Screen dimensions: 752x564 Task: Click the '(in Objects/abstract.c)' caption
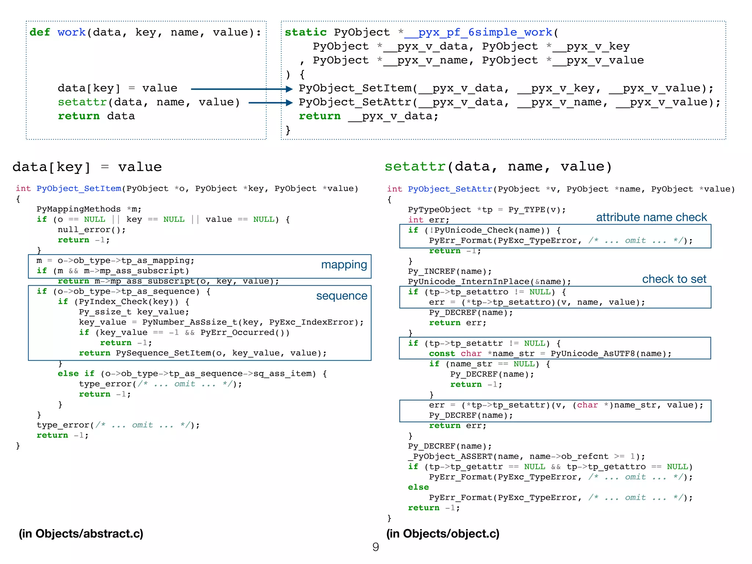point(81,534)
